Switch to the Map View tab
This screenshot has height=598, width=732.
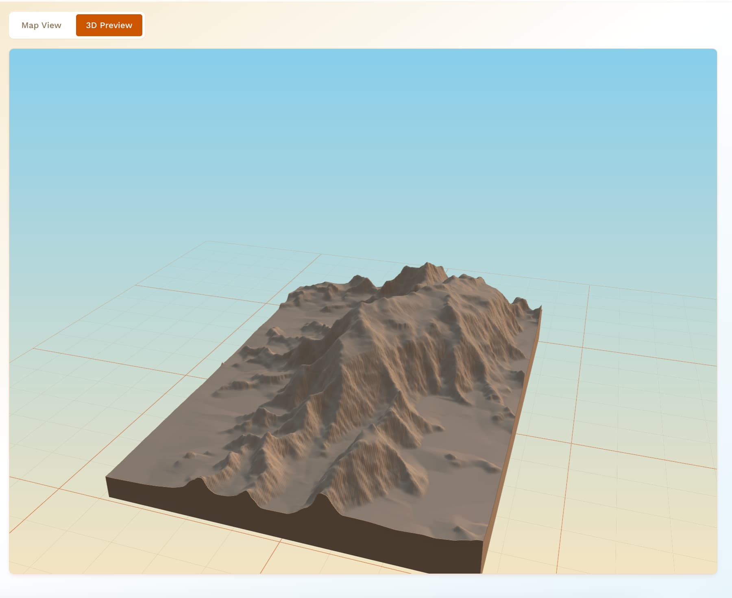[x=41, y=25]
